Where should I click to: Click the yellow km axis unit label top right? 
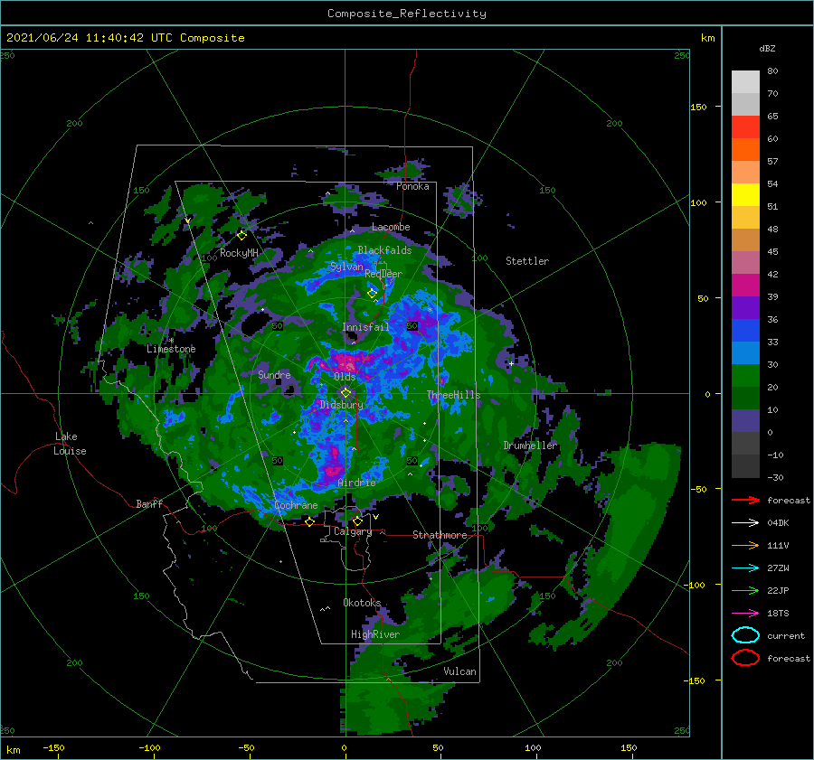(707, 38)
